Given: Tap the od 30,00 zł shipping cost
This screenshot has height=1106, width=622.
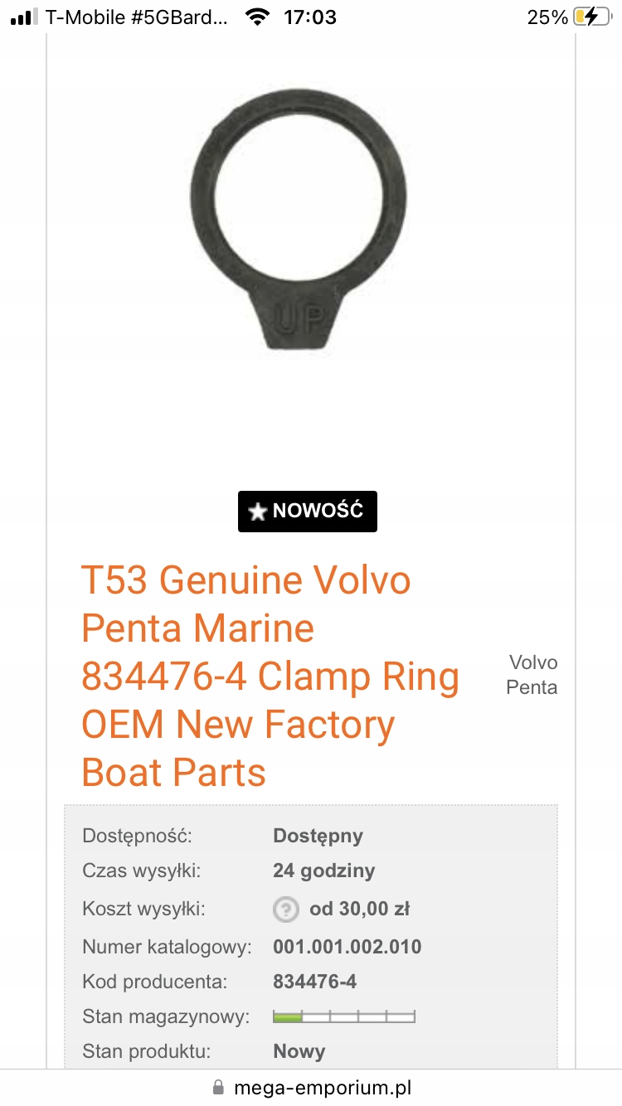Looking at the screenshot, I should [359, 910].
